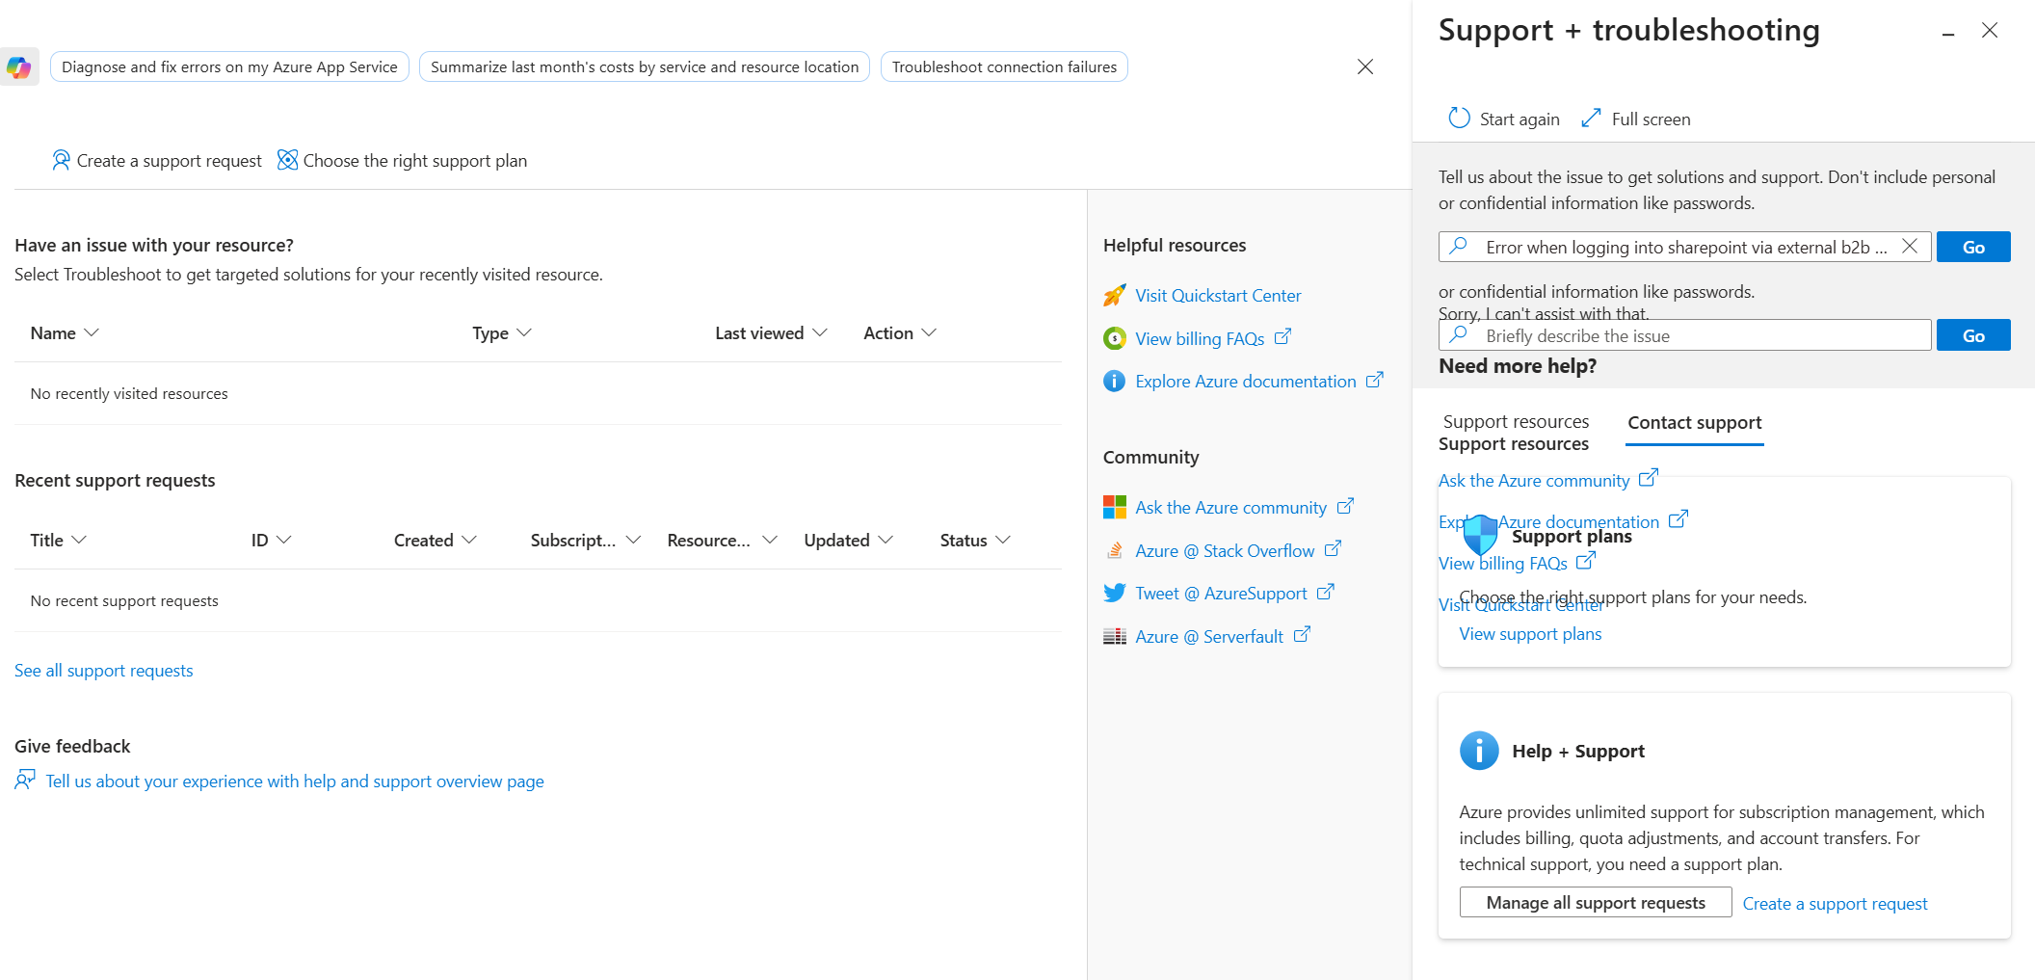Click the magnifier in the Briefly describe box
The height and width of the screenshot is (980, 2035).
pos(1459,334)
